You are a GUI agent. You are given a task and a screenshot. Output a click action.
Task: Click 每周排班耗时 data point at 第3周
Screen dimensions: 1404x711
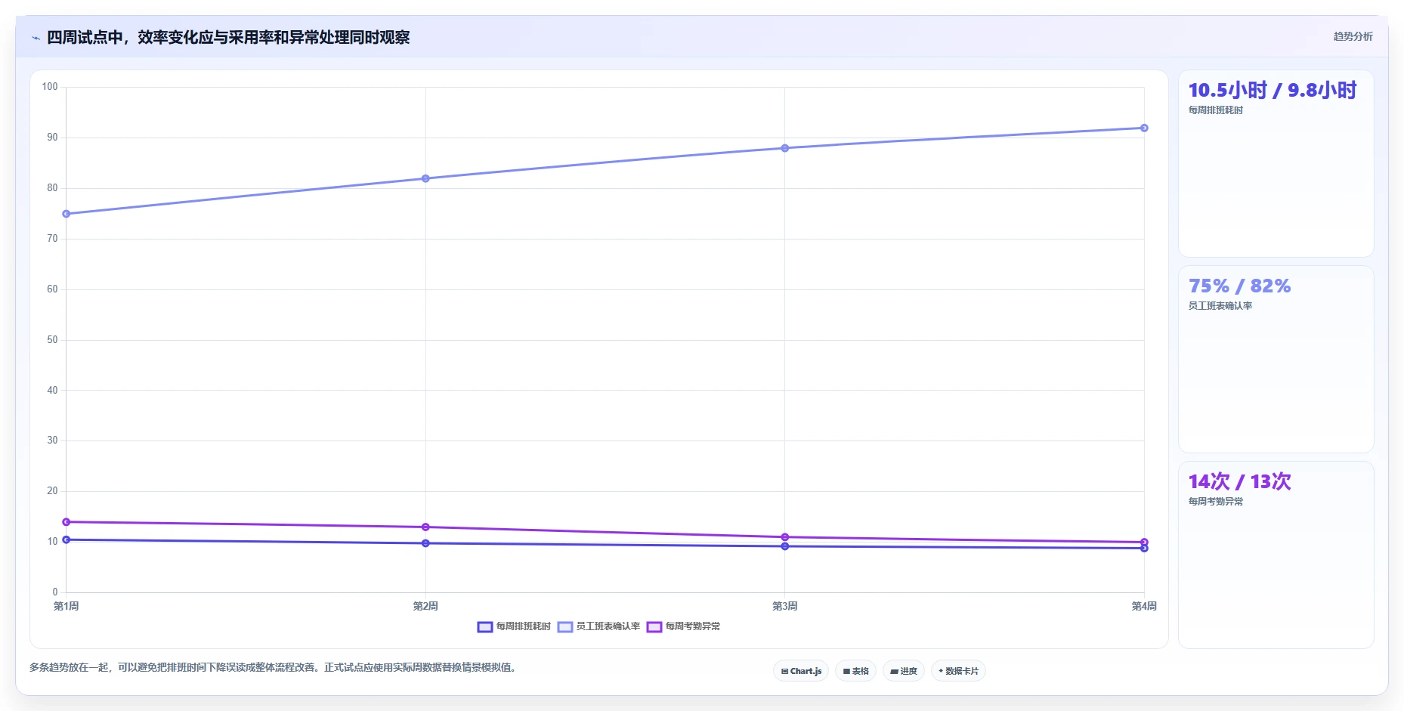[x=785, y=546]
